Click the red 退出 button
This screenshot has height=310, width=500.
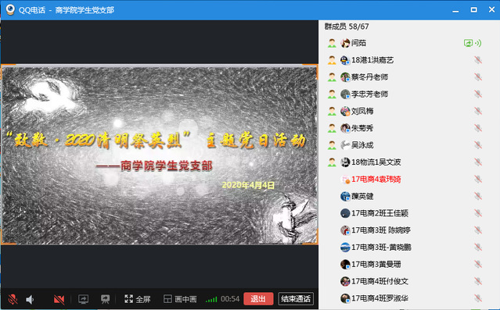pos(258,298)
